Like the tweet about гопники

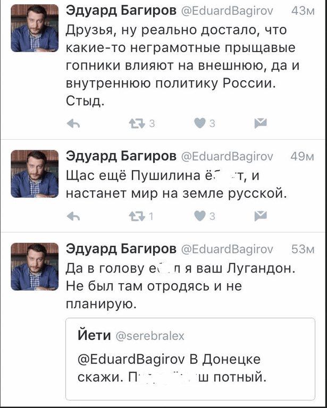[x=200, y=123]
